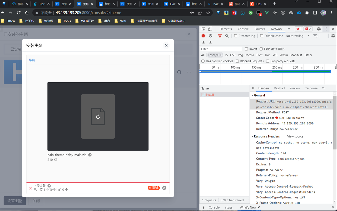Show All request types
Viewport: 337px width, 211px height.
point(203,55)
